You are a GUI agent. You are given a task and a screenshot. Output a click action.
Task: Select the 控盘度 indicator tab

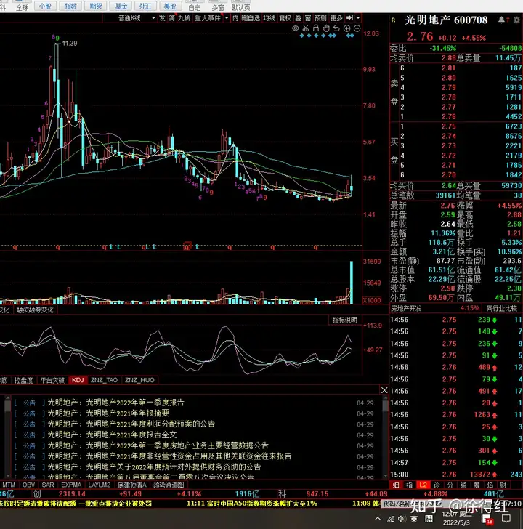23,380
